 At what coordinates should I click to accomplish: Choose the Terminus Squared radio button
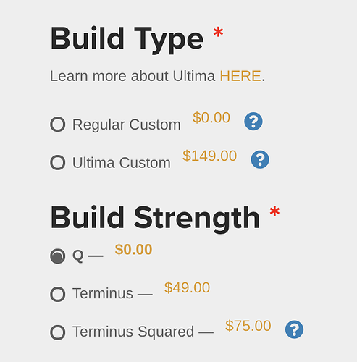pos(58,332)
